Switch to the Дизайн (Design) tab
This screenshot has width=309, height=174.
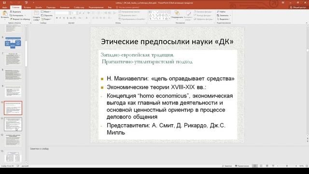(39, 7)
